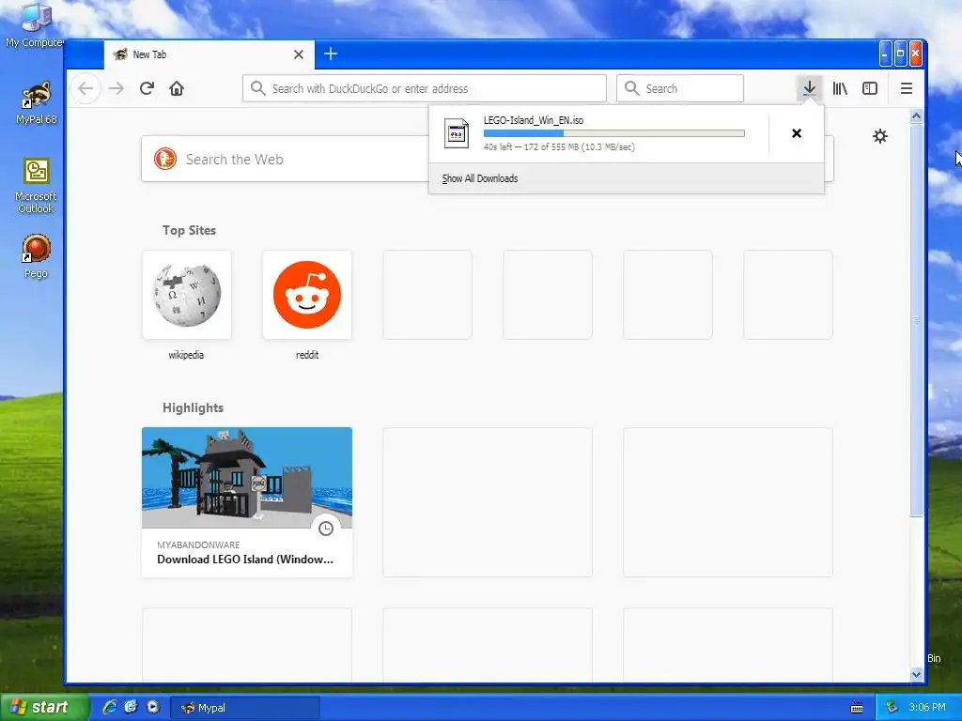Click the toolbar Search box

pyautogui.click(x=680, y=88)
